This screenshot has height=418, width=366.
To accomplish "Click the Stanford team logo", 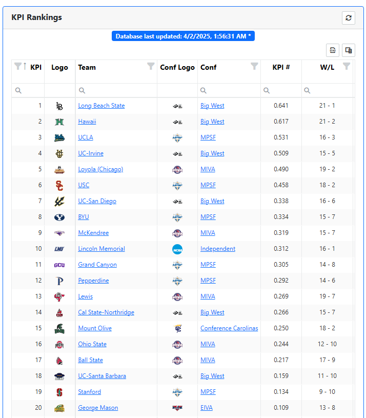I will click(59, 392).
